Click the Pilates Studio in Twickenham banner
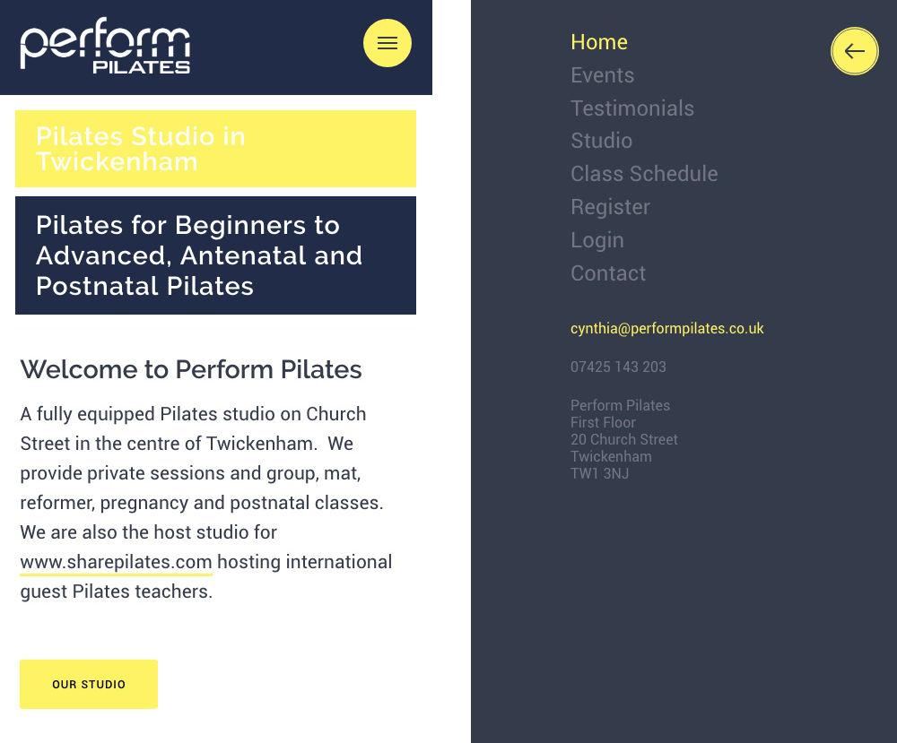 (215, 149)
